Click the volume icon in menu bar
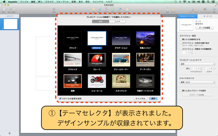This screenshot has width=218, height=136. pyautogui.click(x=198, y=2)
